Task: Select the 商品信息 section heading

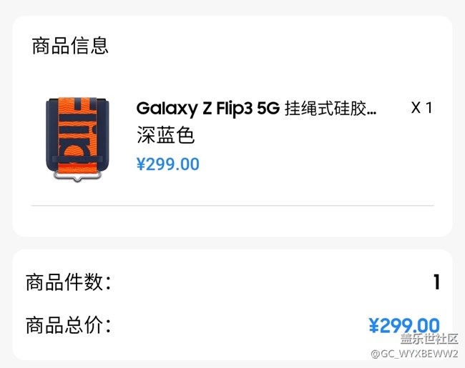Action: click(x=70, y=46)
